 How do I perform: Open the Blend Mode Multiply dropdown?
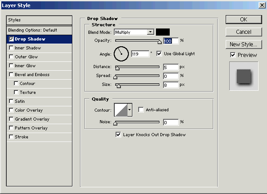point(134,32)
